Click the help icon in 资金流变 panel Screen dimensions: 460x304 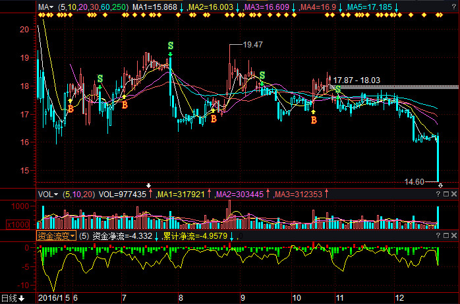tap(438, 235)
